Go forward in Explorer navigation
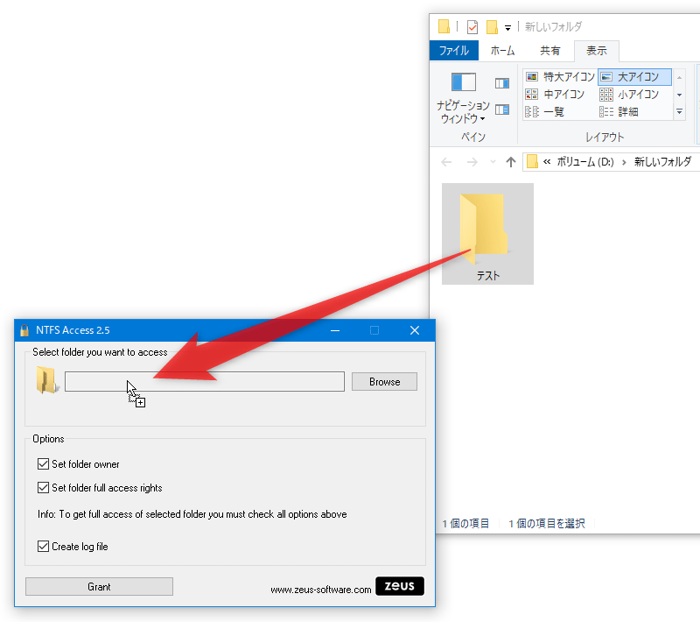 tap(472, 162)
